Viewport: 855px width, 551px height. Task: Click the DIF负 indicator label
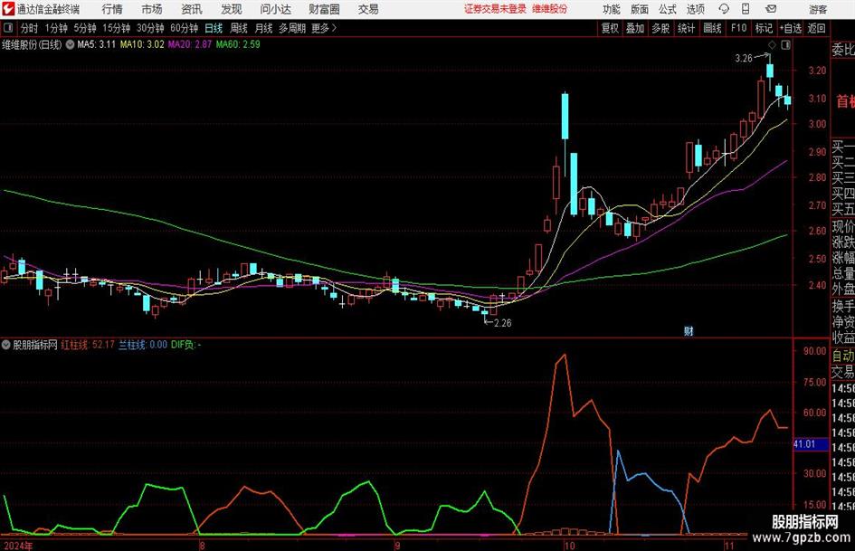[185, 344]
